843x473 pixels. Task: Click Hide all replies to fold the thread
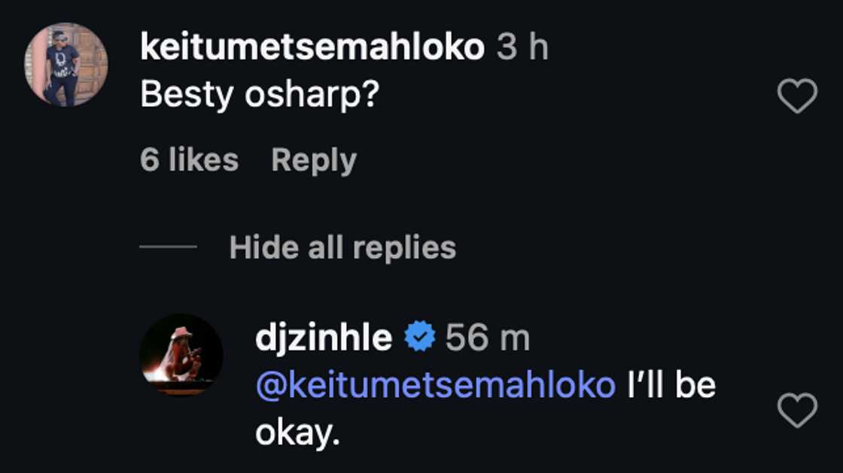342,247
